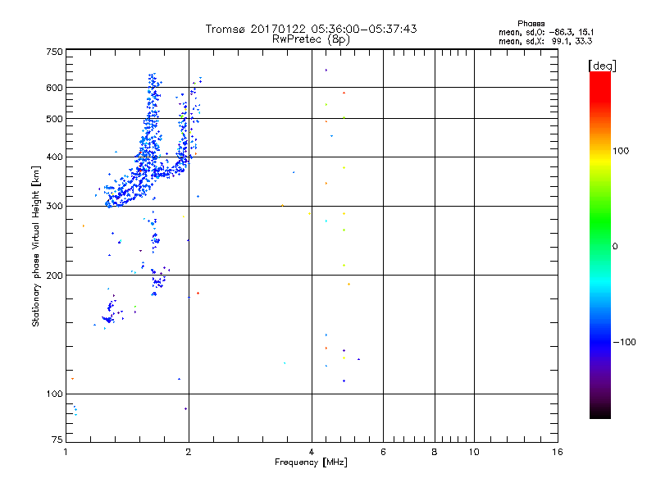Viewport: 656px width, 492px height.
Task: Click the y-axis tick label '500'
Action: [x=54, y=119]
